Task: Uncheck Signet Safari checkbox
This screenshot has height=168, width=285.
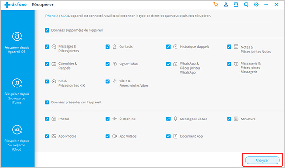Action: pyautogui.click(x=108, y=64)
